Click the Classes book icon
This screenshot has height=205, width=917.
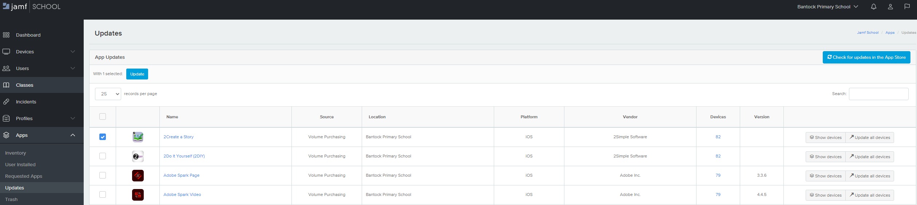pos(6,85)
